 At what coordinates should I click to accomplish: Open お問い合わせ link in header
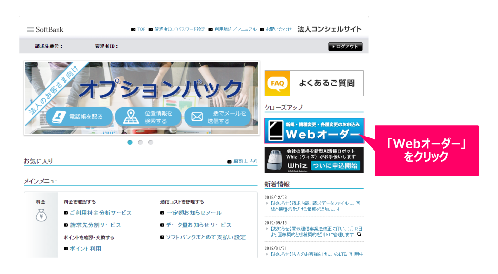coord(278,29)
